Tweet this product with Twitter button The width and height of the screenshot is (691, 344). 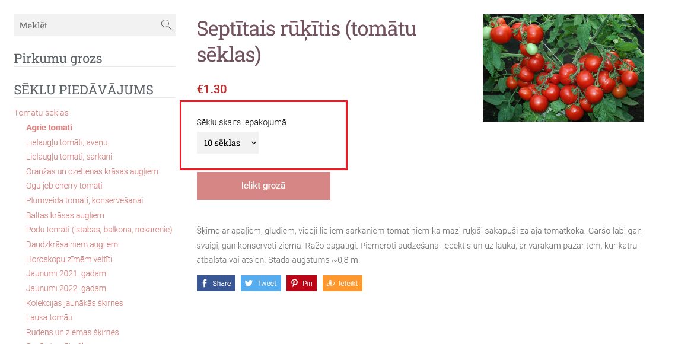(x=261, y=284)
